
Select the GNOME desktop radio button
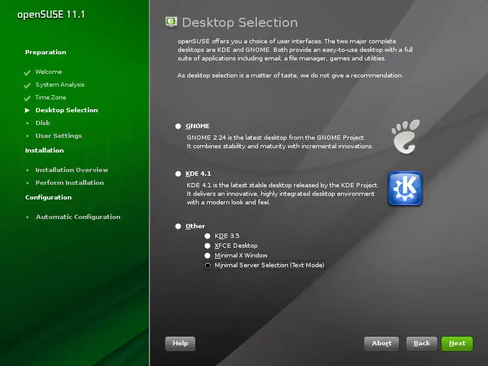click(x=178, y=126)
